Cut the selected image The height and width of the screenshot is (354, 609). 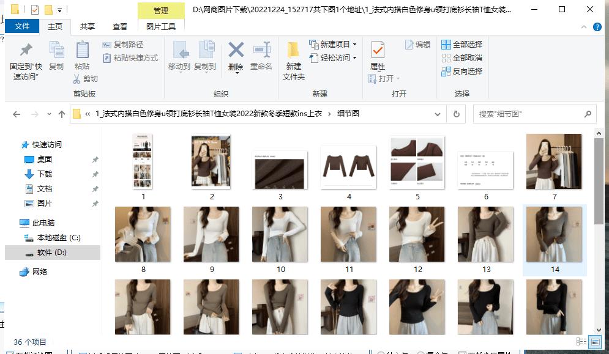pyautogui.click(x=85, y=79)
